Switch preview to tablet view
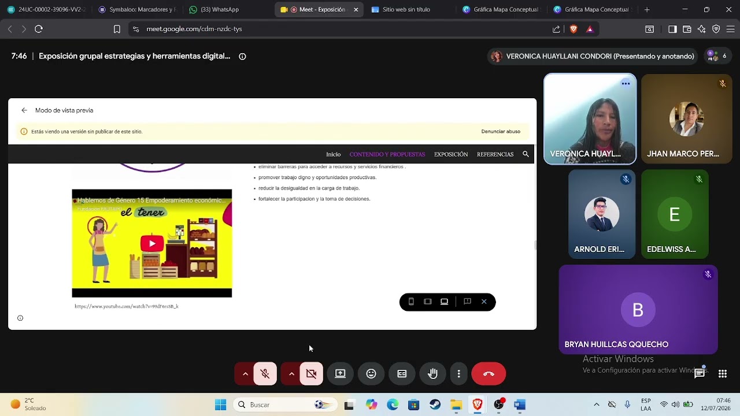The height and width of the screenshot is (416, 740). [428, 302]
